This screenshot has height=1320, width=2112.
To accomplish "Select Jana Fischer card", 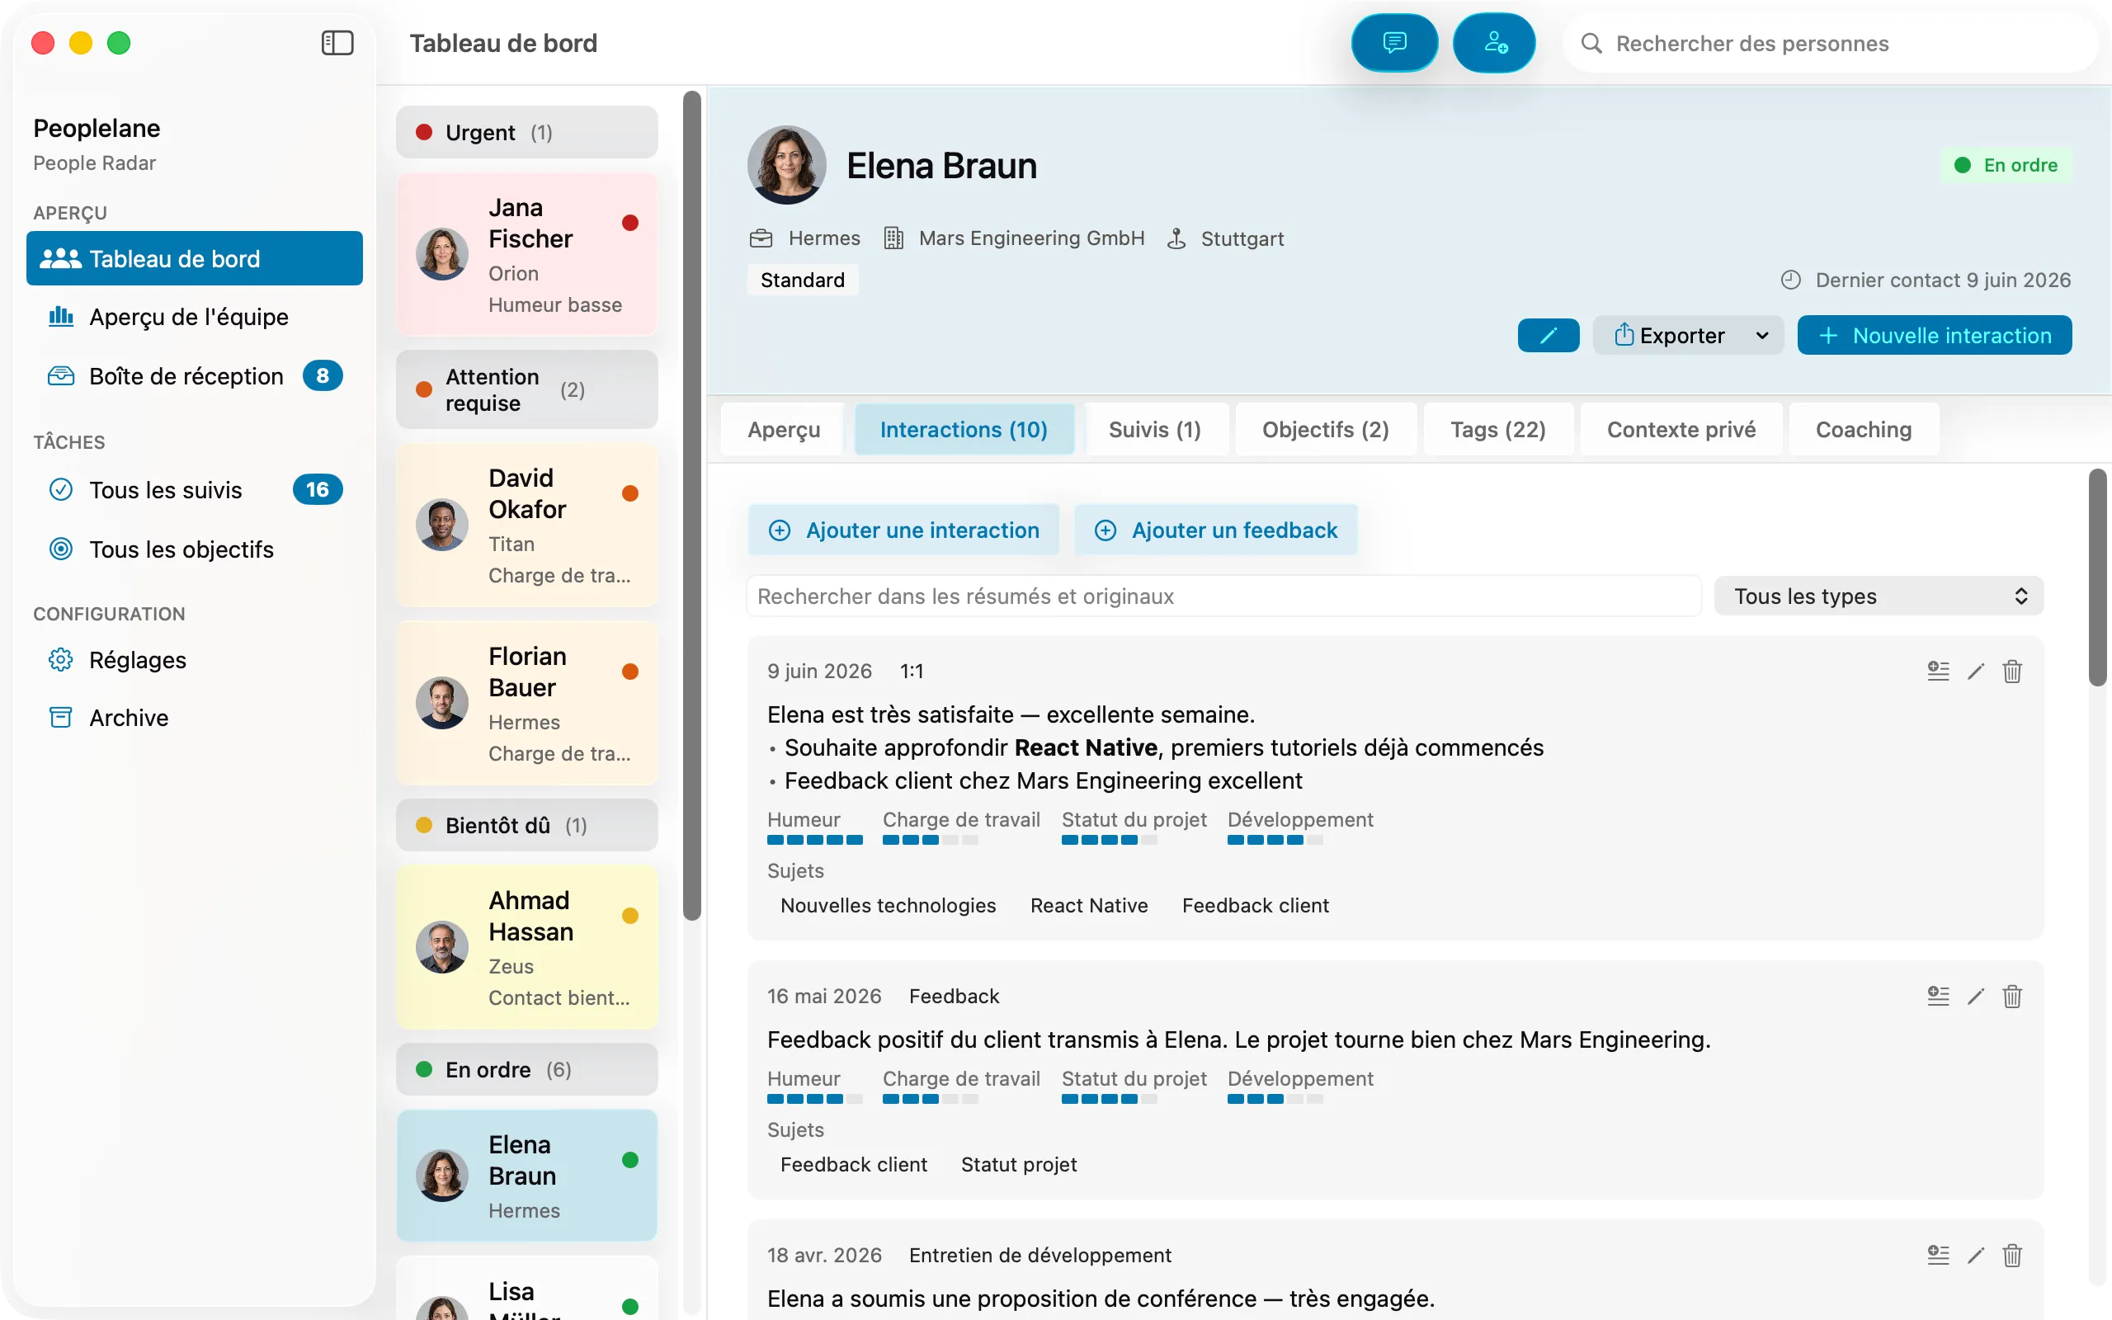I will pyautogui.click(x=526, y=255).
